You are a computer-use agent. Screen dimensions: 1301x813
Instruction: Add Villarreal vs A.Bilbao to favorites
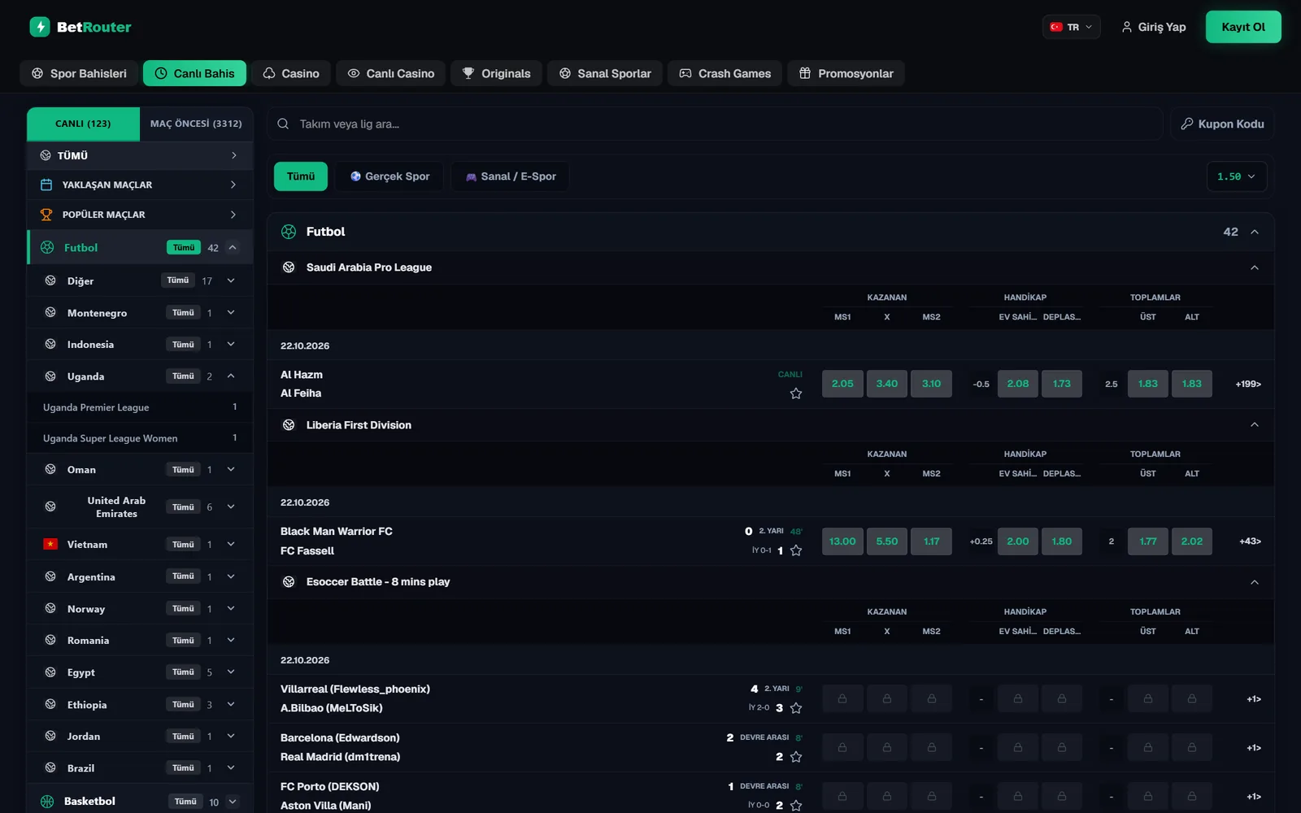coord(796,708)
